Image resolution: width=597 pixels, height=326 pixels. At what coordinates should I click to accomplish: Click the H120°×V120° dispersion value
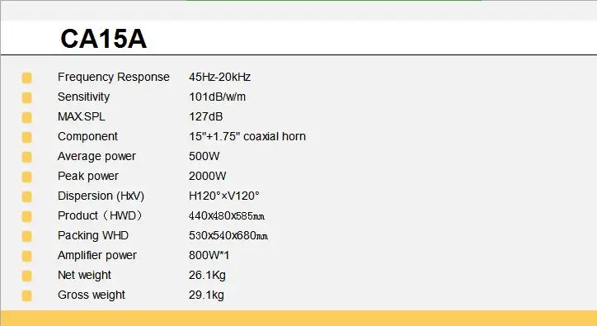(224, 196)
